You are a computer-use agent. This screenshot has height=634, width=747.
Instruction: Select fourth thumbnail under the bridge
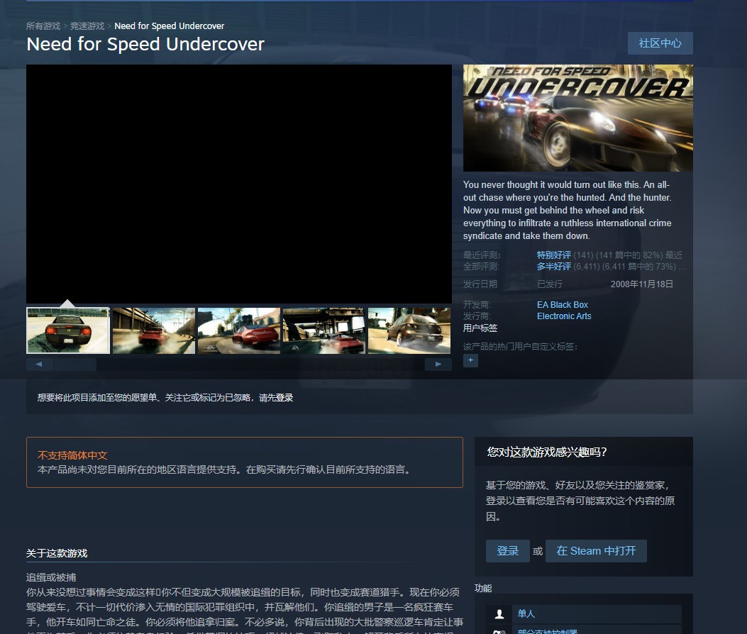point(324,330)
